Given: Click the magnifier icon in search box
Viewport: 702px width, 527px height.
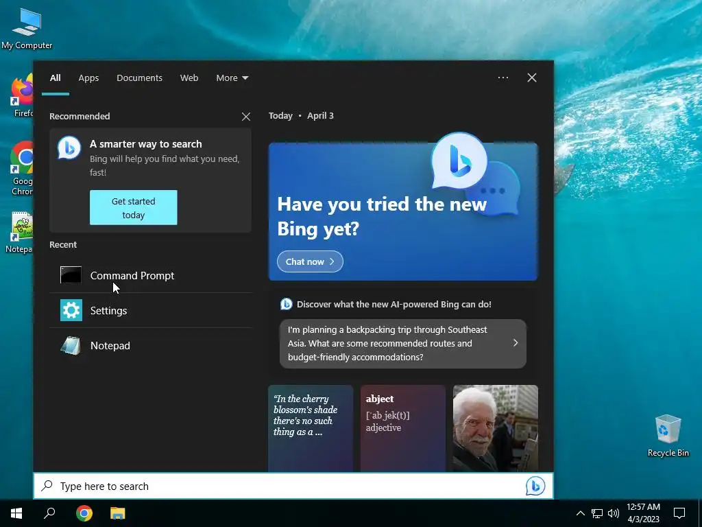Looking at the screenshot, I should [x=47, y=486].
